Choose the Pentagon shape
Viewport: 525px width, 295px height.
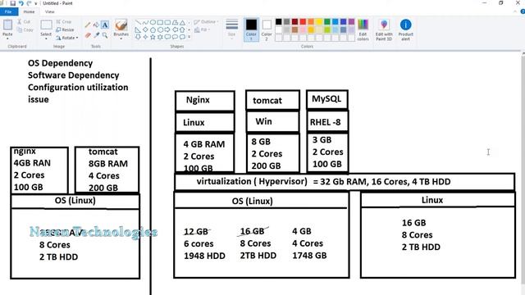153,29
